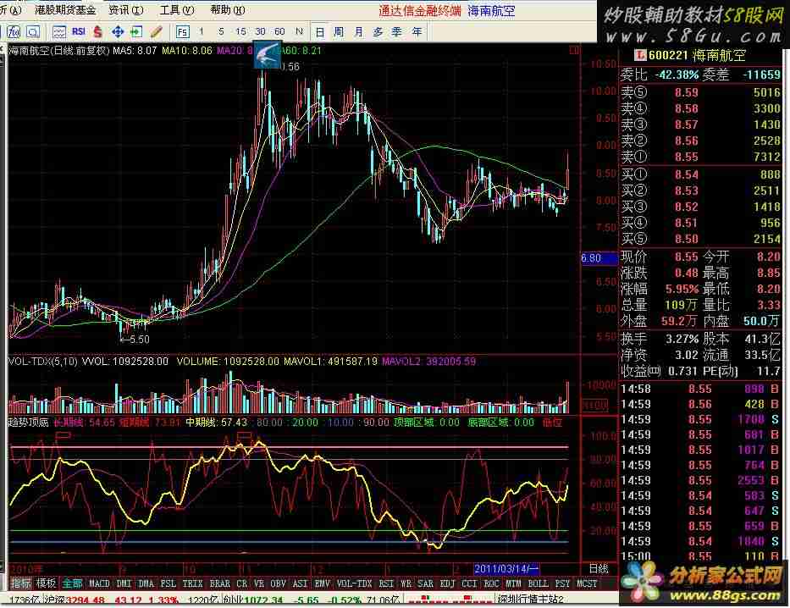Screen dimensions: 790x608
Task: Select the TRIX indicator tab
Action: click(192, 583)
